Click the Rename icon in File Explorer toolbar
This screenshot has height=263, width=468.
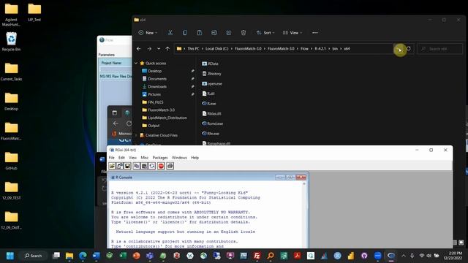(214, 32)
